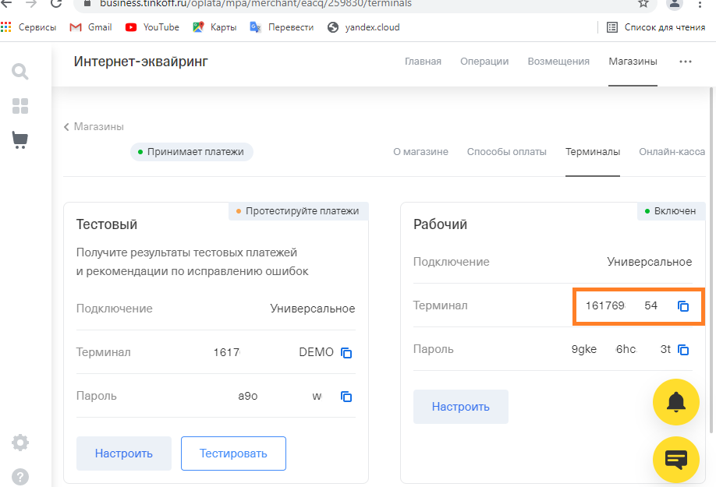Image resolution: width=716 pixels, height=487 pixels.
Task: Click the browser address bar URL
Action: pos(256,4)
